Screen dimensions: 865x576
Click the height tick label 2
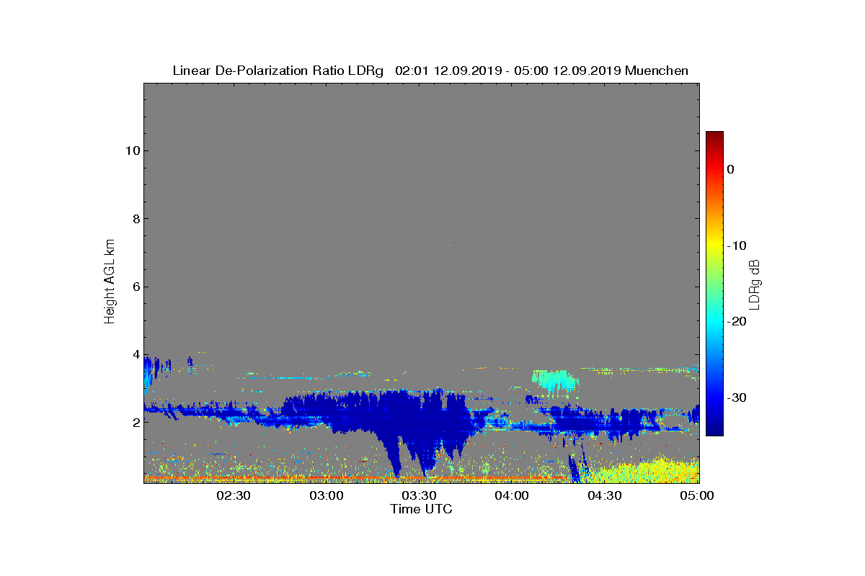(135, 423)
